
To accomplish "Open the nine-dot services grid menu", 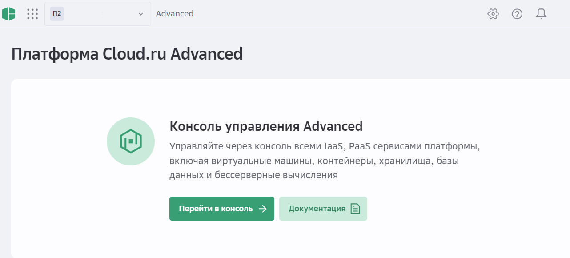I will (32, 14).
